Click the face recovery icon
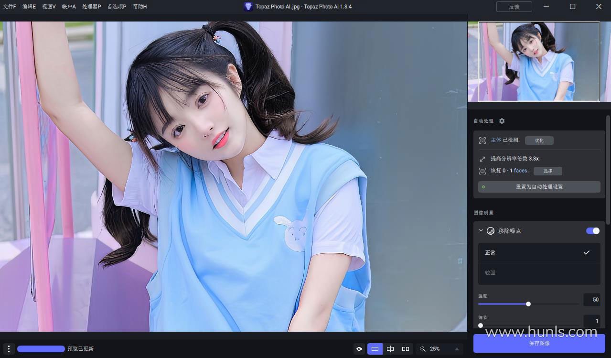 tap(482, 171)
